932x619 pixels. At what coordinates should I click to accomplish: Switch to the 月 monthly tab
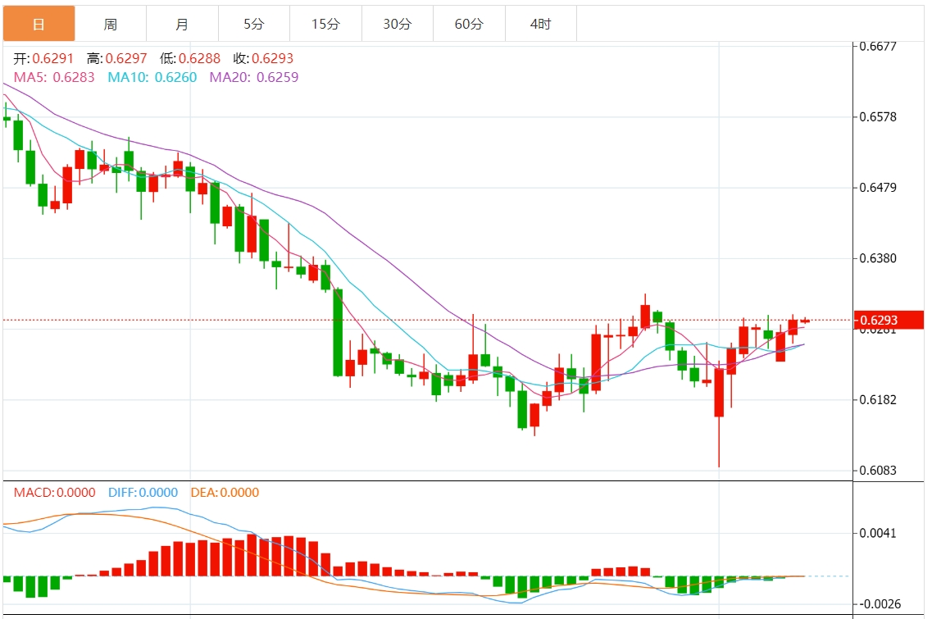tap(183, 24)
